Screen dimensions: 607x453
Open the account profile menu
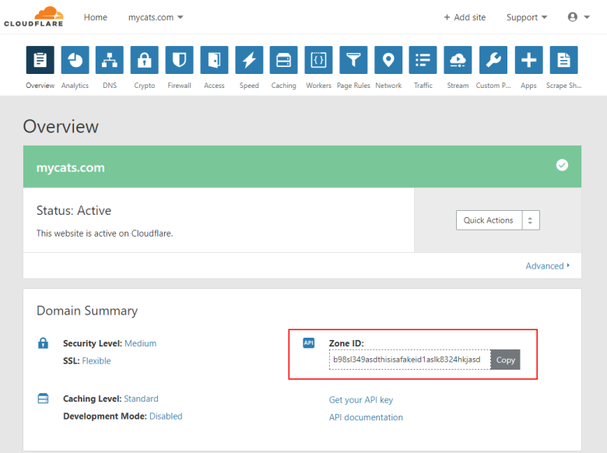(578, 17)
